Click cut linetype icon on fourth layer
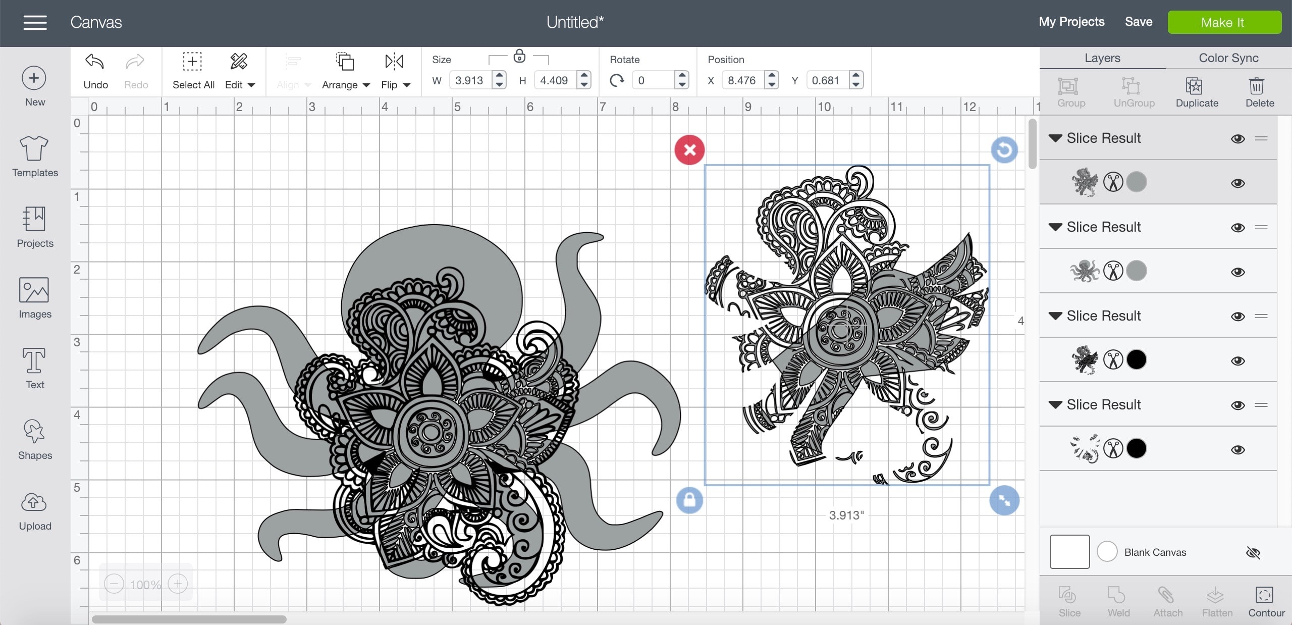 [x=1113, y=449]
